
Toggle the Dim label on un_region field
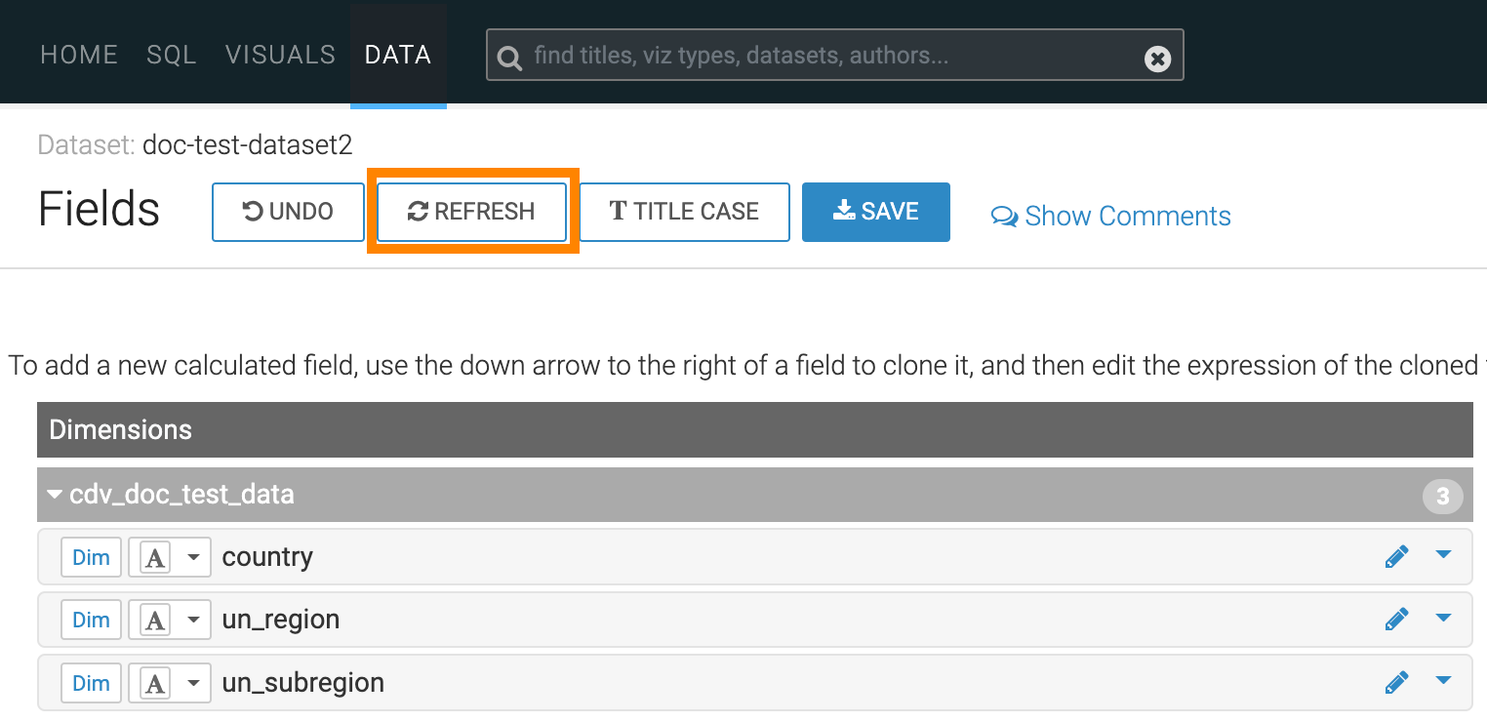(x=92, y=620)
